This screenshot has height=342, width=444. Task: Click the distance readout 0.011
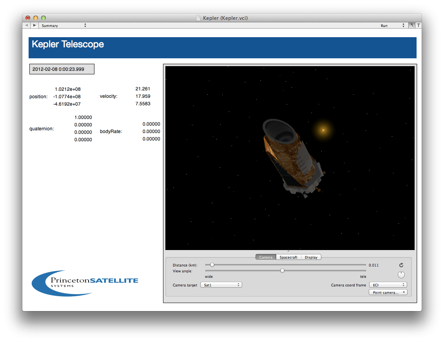(x=373, y=265)
